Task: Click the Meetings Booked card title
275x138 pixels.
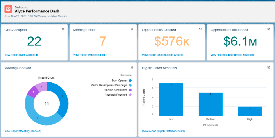Action: point(18,68)
